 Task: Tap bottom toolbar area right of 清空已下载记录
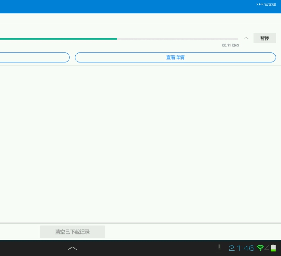195,232
